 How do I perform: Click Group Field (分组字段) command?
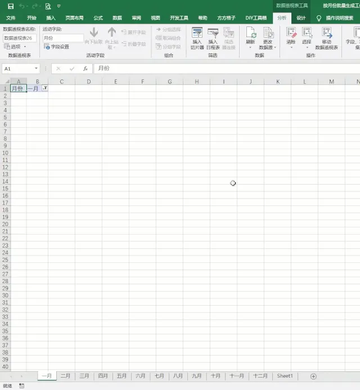coord(168,47)
